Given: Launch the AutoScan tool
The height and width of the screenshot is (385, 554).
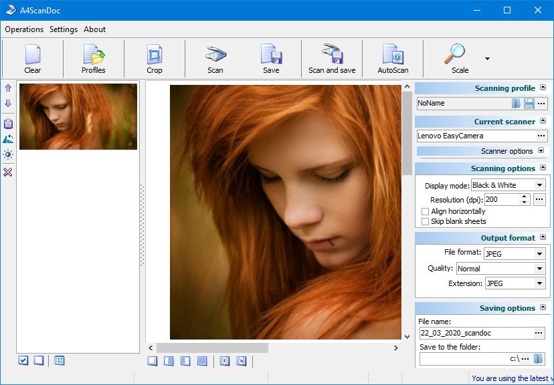Looking at the screenshot, I should [x=393, y=59].
